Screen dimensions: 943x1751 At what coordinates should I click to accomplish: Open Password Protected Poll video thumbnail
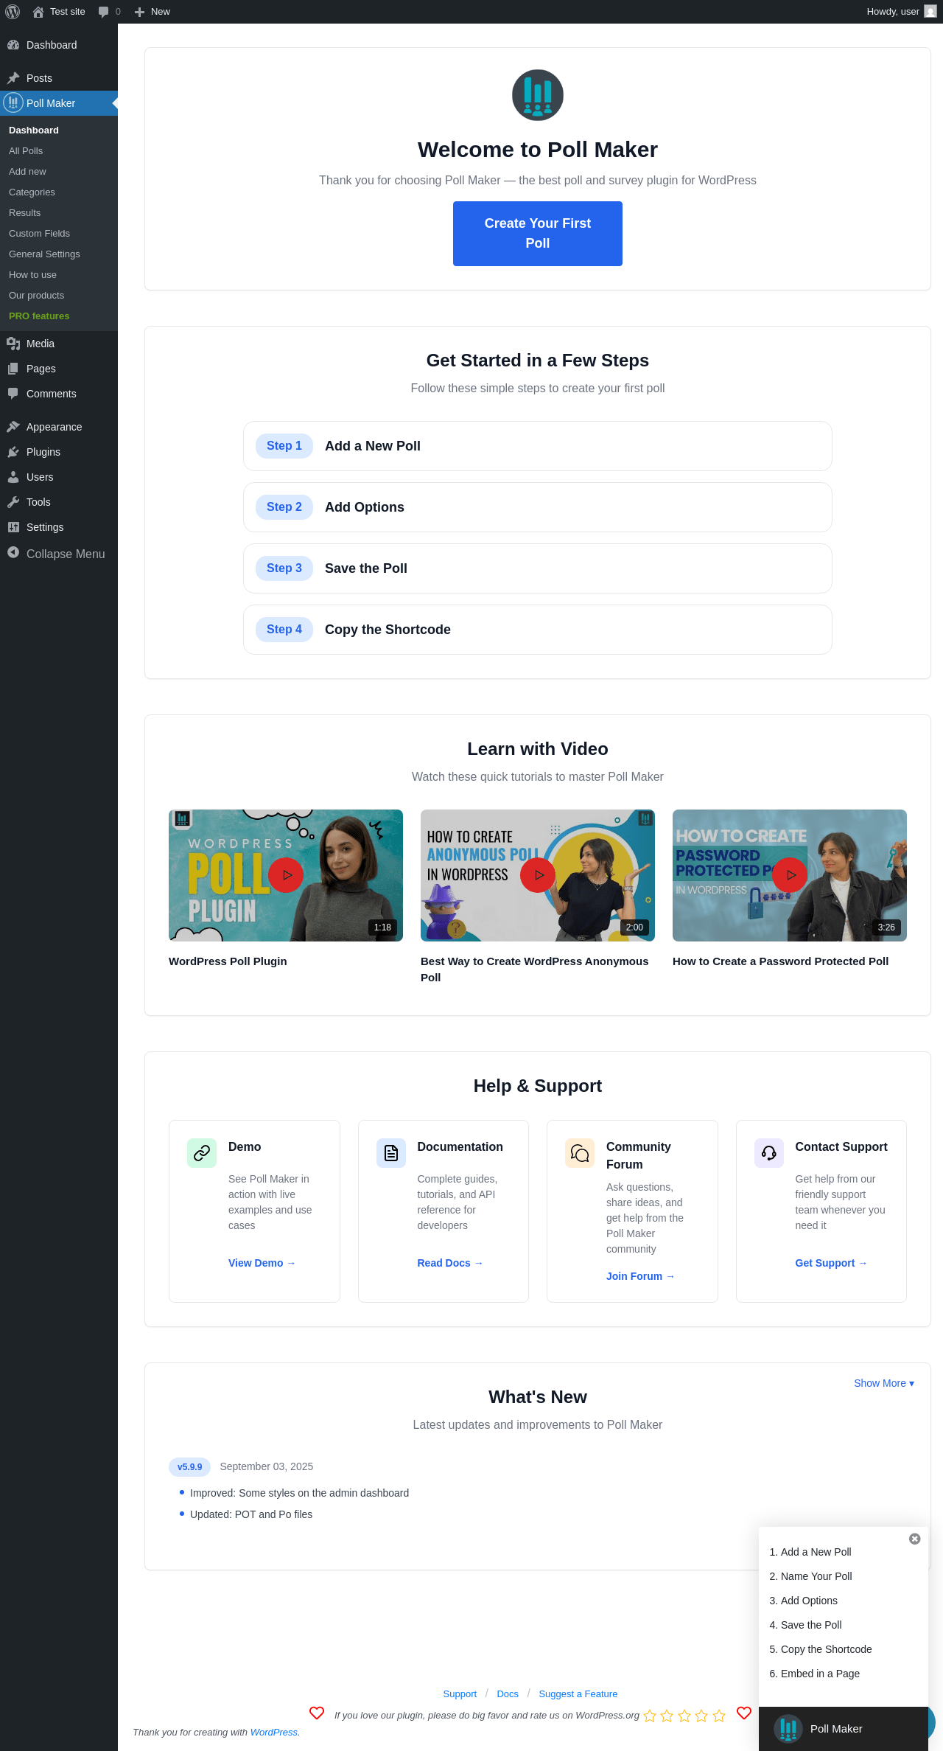click(790, 875)
